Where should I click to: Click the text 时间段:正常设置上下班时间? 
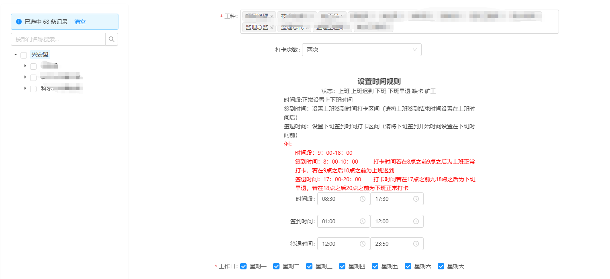click(x=318, y=100)
